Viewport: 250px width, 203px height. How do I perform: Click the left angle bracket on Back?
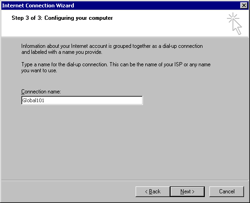[146, 191]
